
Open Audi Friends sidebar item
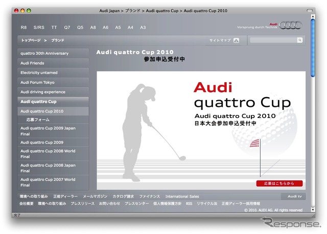click(x=53, y=63)
